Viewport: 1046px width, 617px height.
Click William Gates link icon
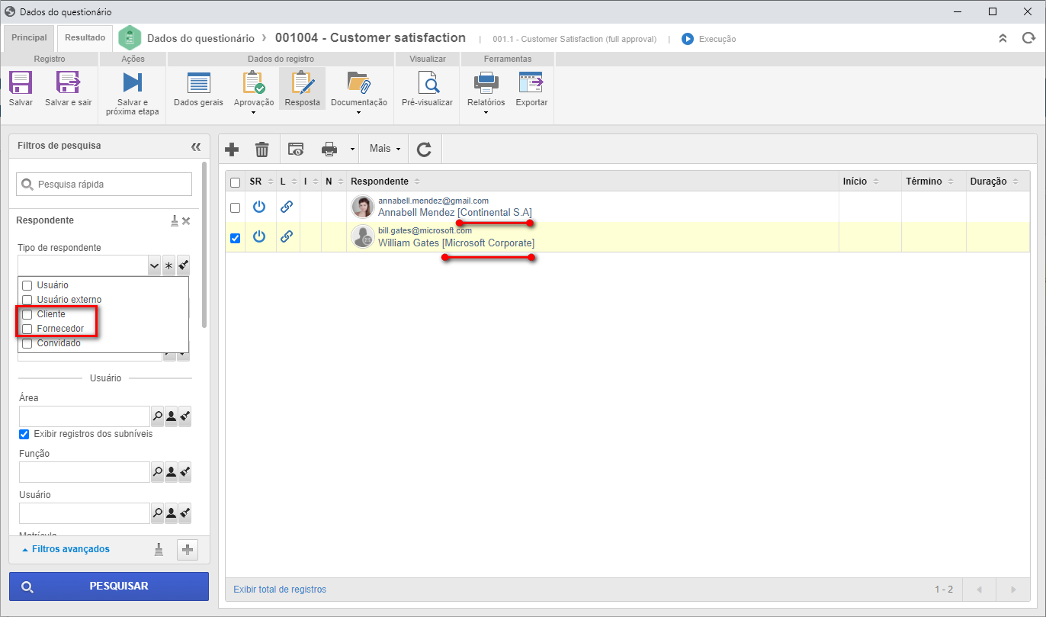(287, 236)
